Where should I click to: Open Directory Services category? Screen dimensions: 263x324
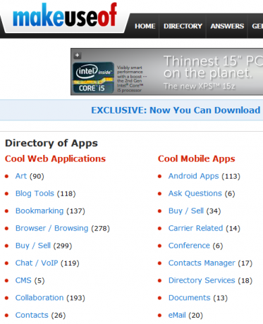point(202,280)
